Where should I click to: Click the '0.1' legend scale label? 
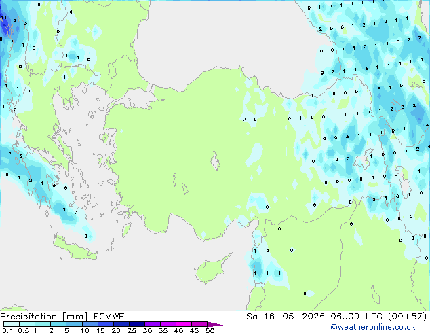point(7,330)
